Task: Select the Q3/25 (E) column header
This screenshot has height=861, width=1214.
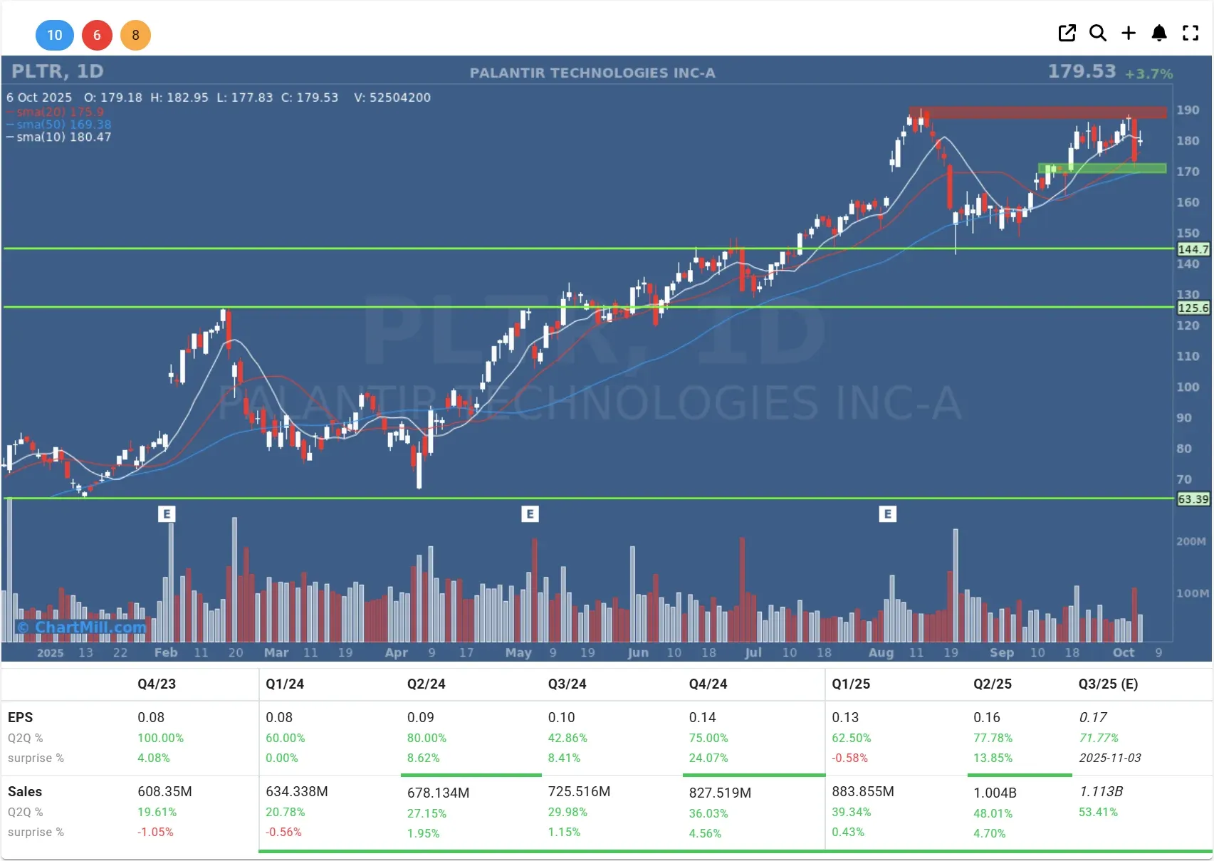Action: [x=1107, y=684]
